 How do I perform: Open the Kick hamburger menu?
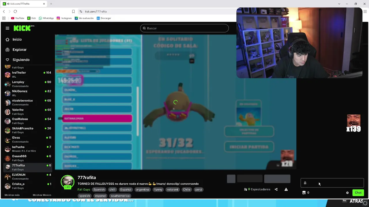tap(7, 28)
